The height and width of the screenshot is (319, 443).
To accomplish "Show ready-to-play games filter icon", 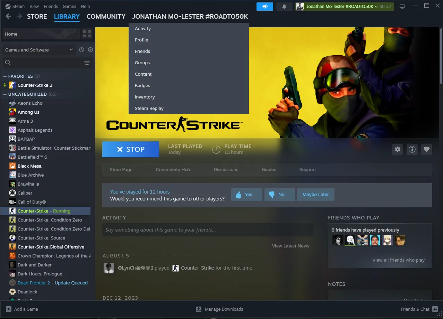I will click(90, 50).
